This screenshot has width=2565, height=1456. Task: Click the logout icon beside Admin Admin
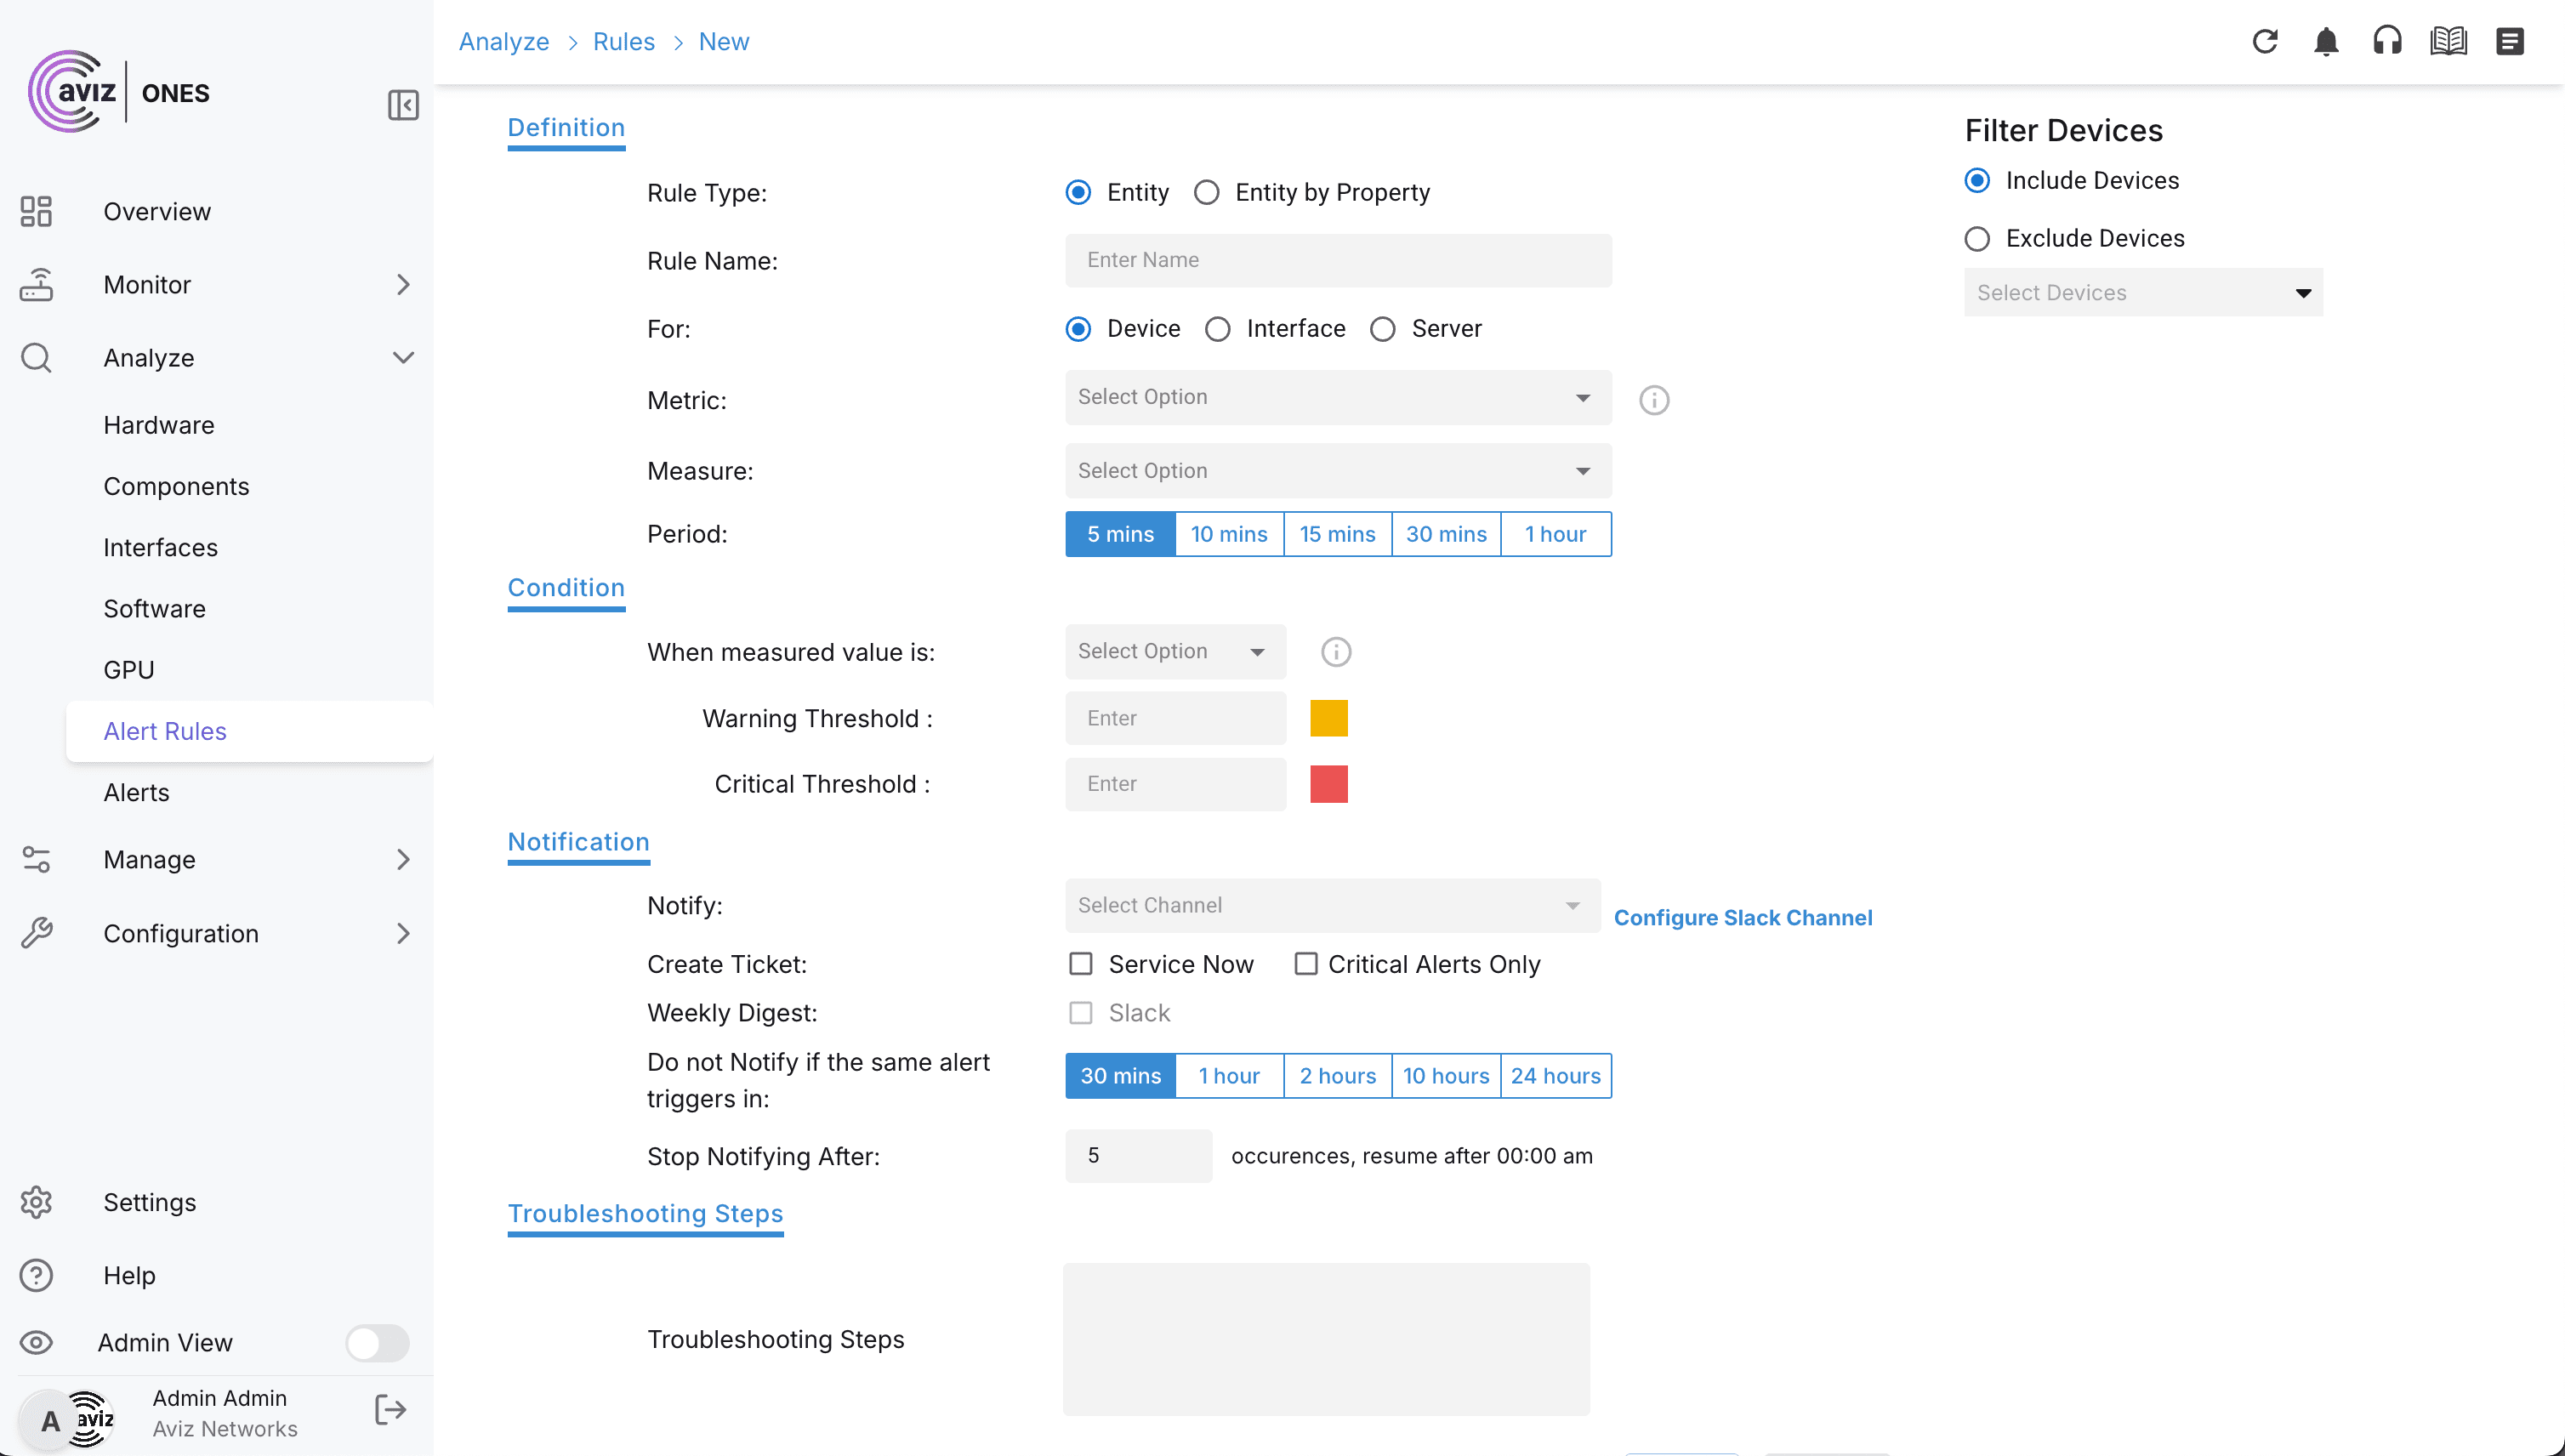(390, 1410)
